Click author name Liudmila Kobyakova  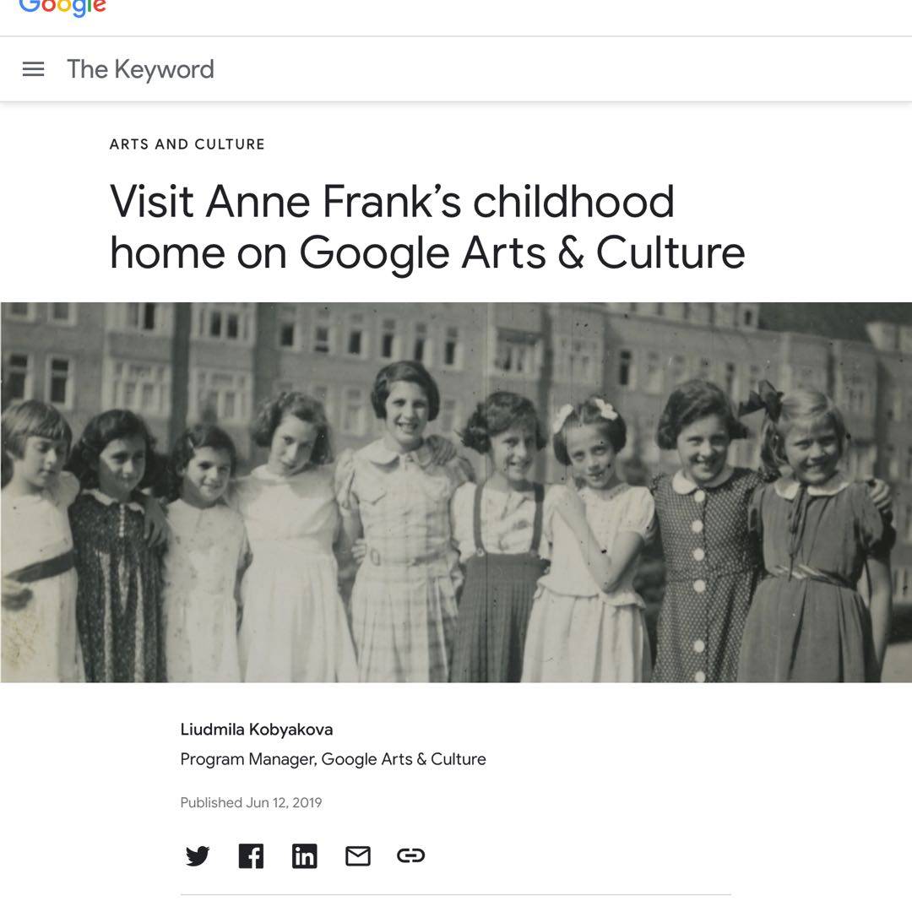pos(256,730)
